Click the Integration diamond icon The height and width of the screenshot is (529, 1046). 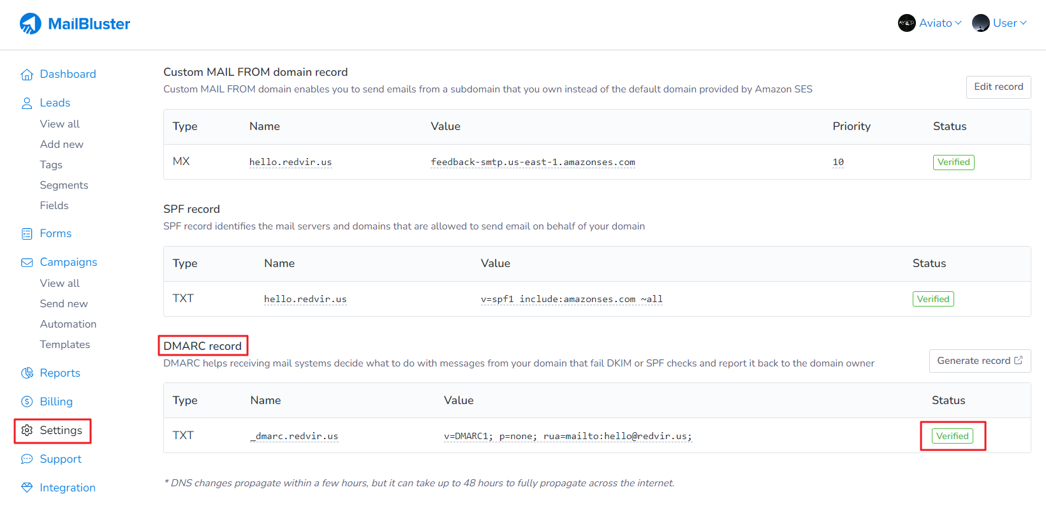pos(27,488)
